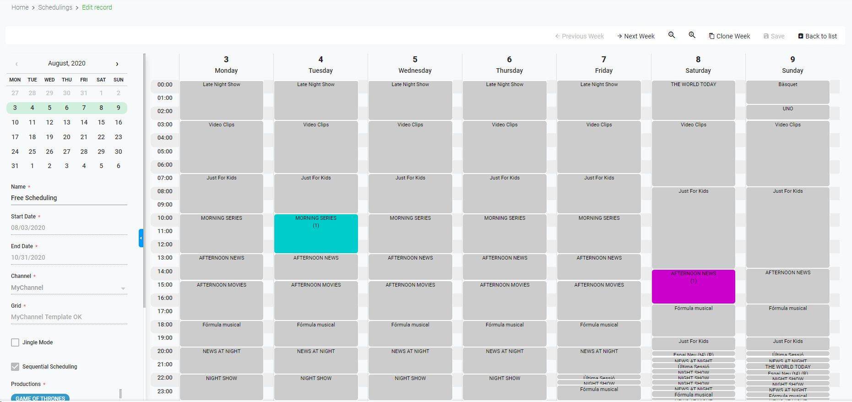
Task: Go to previous month in calendar
Action: tap(17, 64)
